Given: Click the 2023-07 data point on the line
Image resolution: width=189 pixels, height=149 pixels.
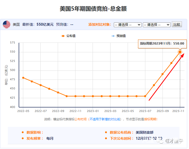Looking at the screenshot, I should click(x=145, y=96).
